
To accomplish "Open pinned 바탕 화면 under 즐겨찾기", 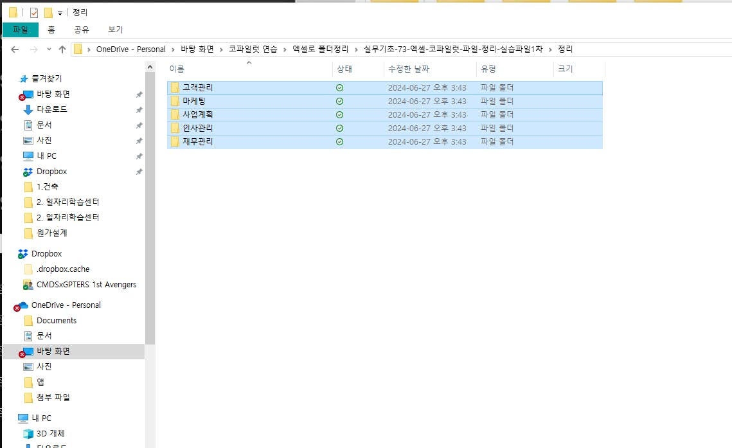I will 53,94.
